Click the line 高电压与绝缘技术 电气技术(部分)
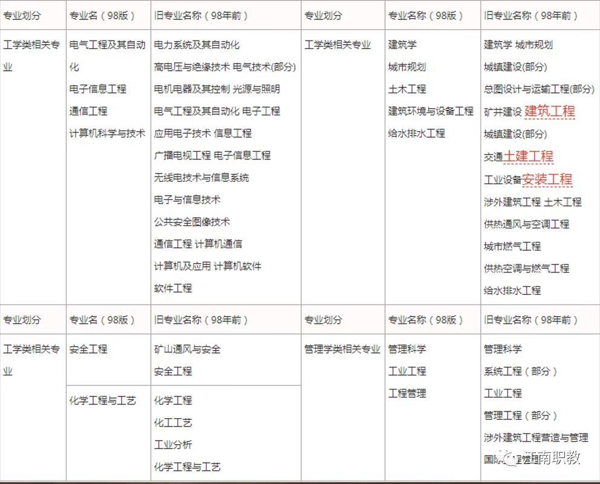 225,67
